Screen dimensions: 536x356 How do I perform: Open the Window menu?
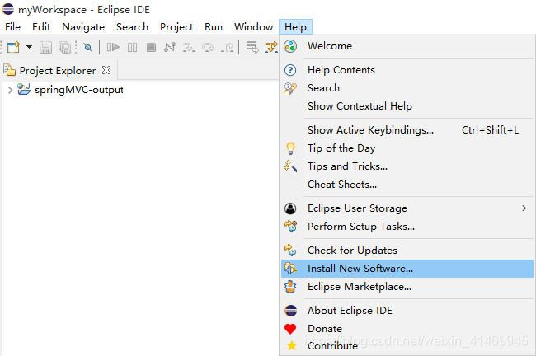click(253, 27)
